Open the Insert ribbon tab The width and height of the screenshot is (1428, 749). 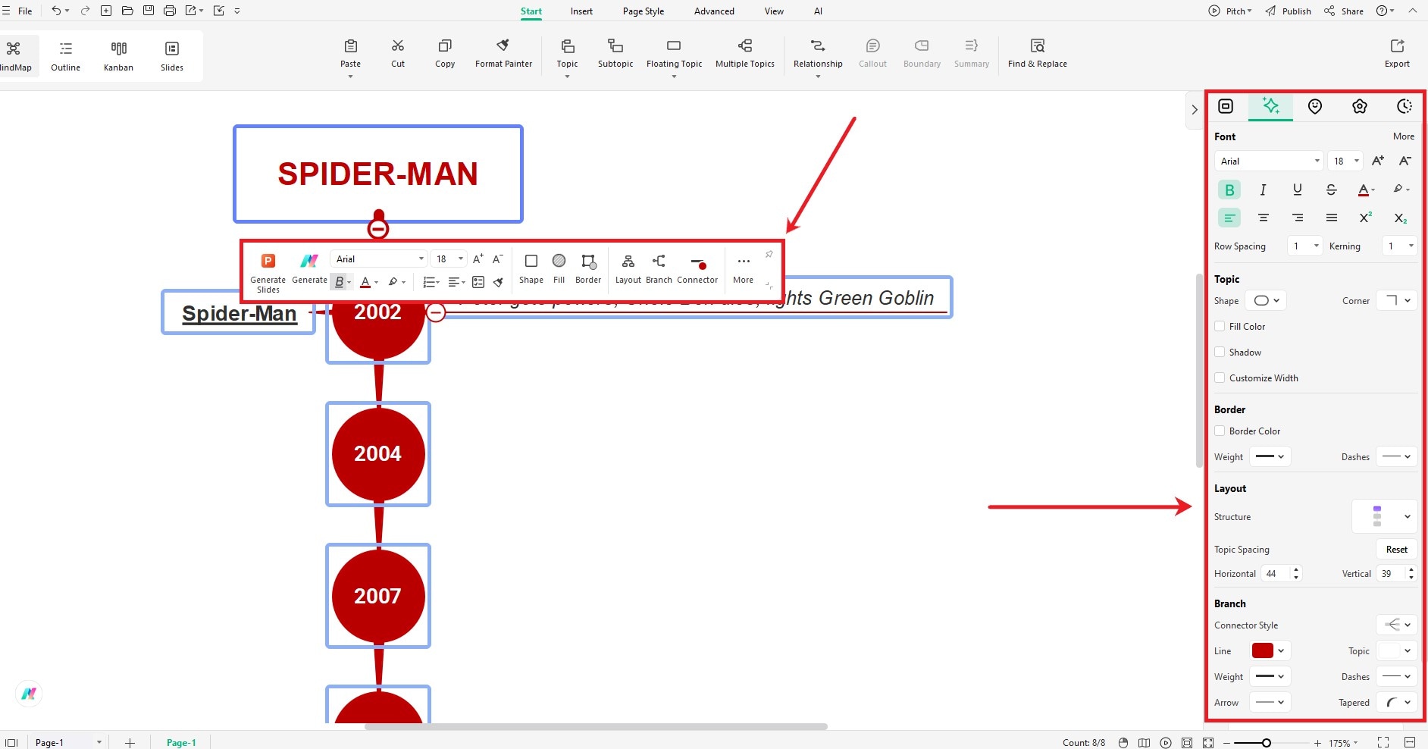point(581,11)
